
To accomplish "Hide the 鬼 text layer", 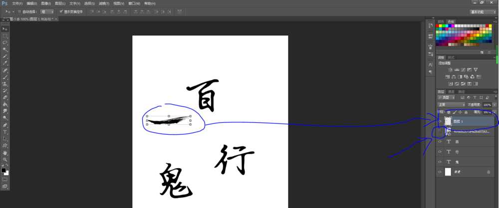I will tap(440, 162).
